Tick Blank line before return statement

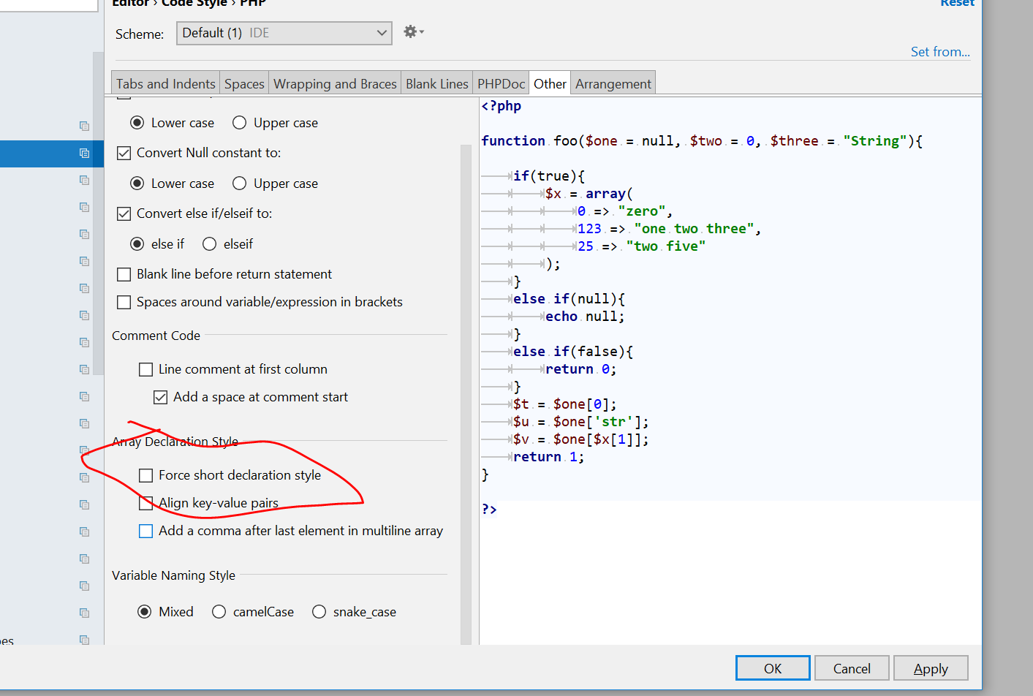[x=124, y=274]
